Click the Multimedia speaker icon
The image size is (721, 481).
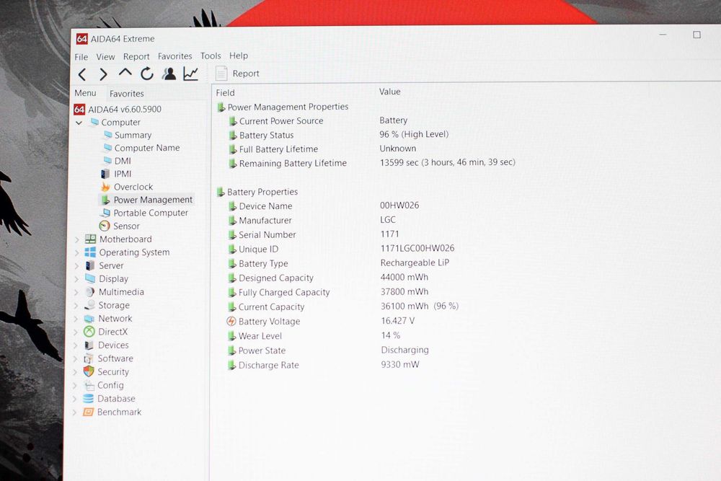click(89, 292)
